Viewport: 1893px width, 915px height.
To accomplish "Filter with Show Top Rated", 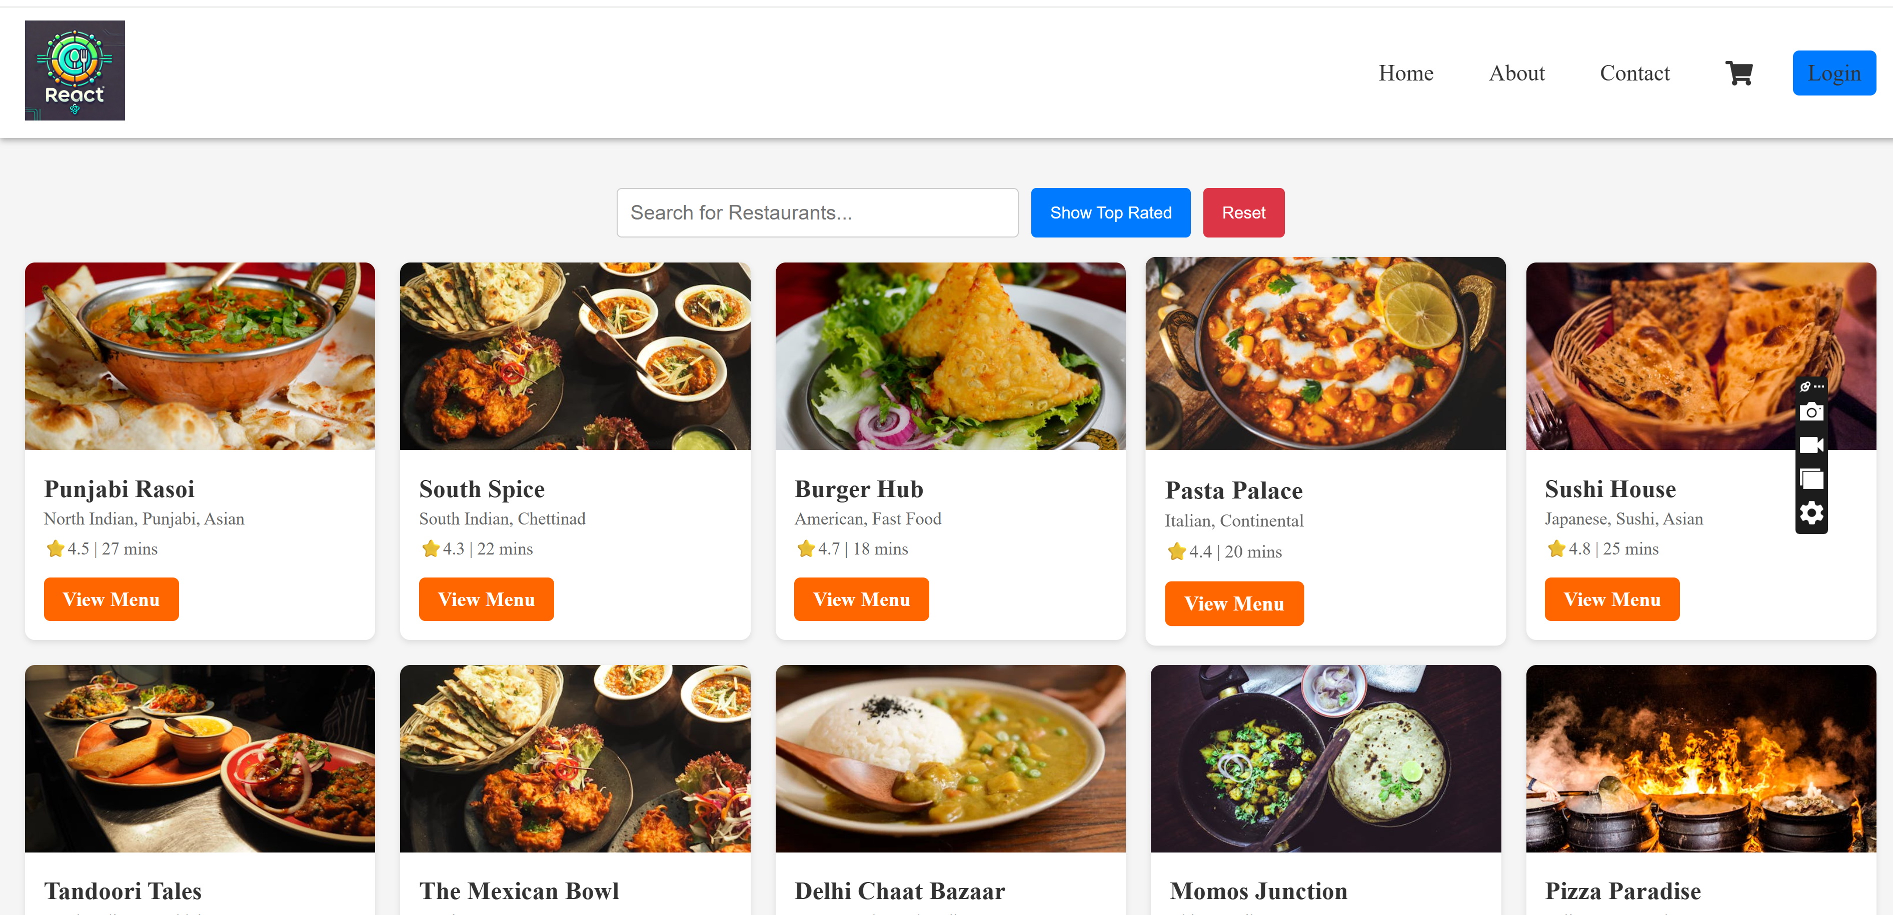I will [x=1110, y=212].
